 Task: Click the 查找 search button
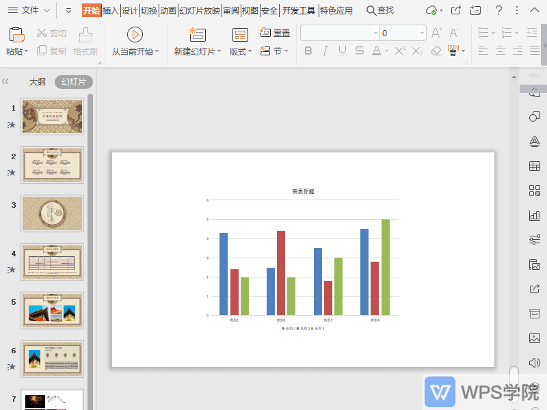tap(380, 10)
